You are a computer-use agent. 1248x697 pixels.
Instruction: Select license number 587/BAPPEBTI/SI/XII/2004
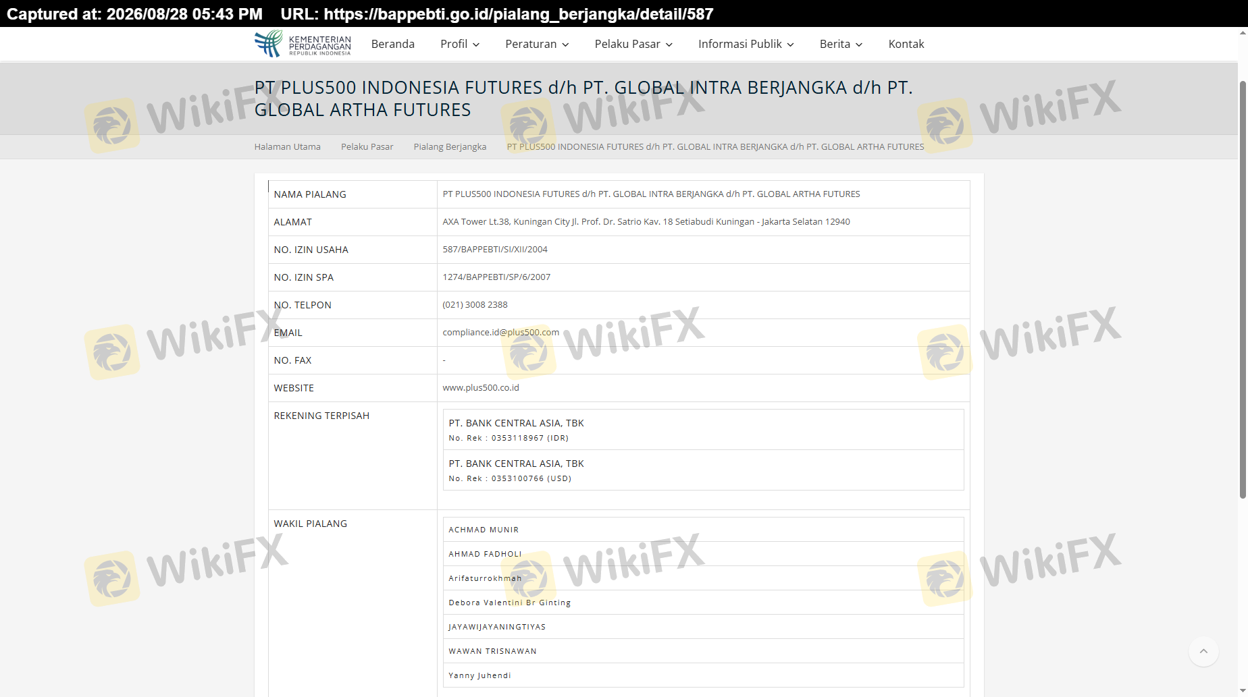(495, 249)
